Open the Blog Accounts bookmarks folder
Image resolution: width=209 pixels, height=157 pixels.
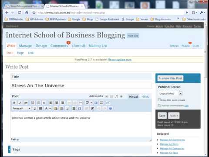click(161, 19)
